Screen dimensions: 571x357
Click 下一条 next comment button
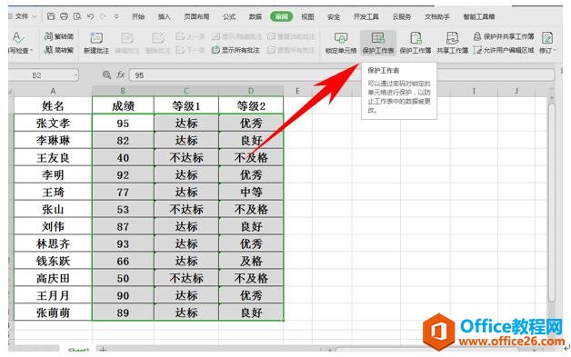point(190,50)
